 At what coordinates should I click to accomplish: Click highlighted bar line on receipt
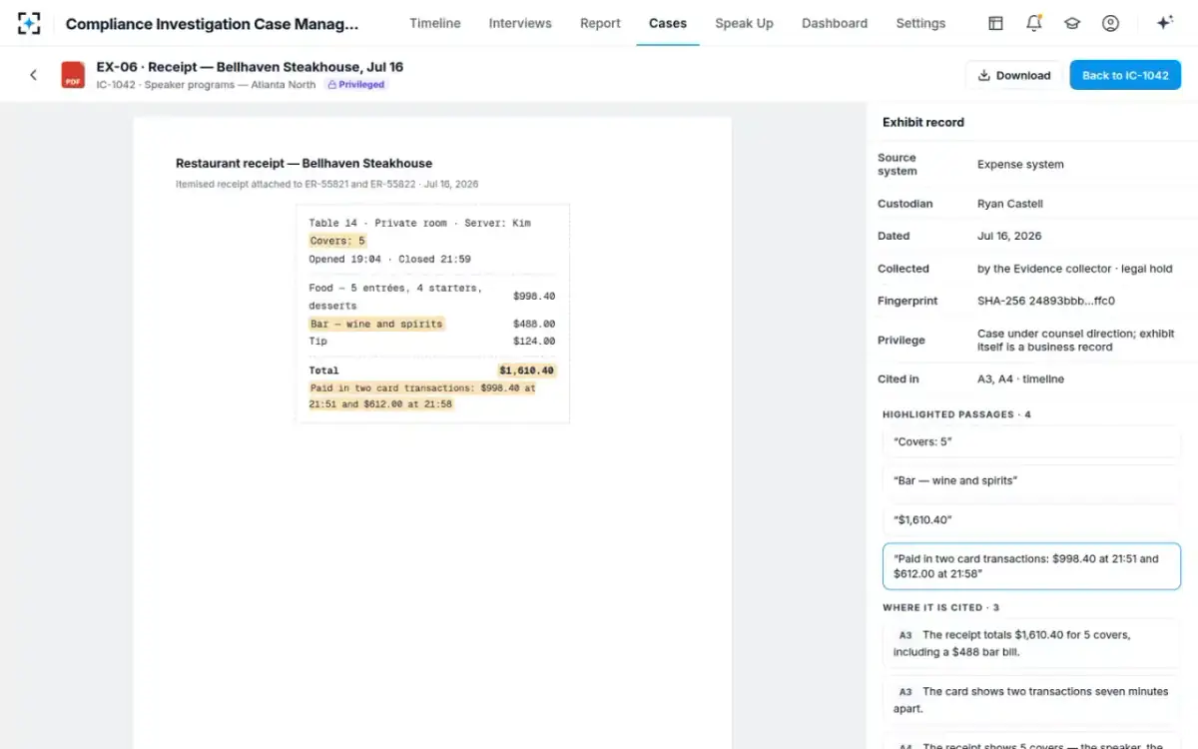(376, 324)
